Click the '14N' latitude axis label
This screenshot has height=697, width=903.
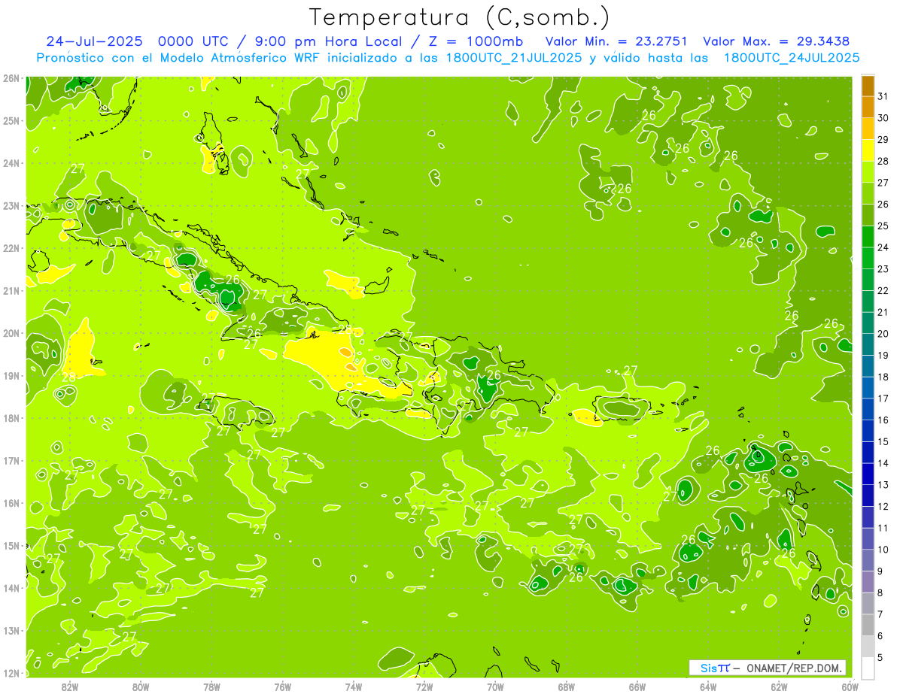(x=11, y=588)
